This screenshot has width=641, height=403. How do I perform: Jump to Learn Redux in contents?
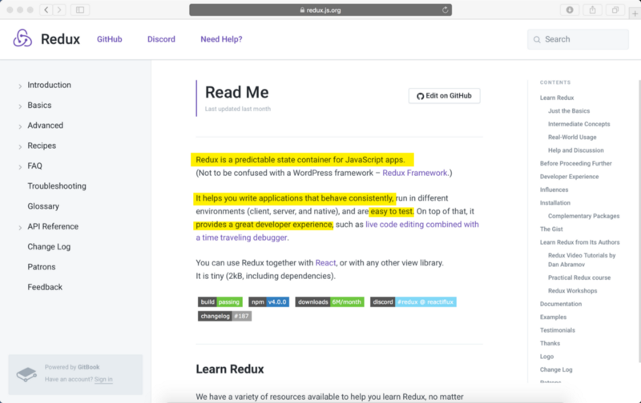(557, 98)
